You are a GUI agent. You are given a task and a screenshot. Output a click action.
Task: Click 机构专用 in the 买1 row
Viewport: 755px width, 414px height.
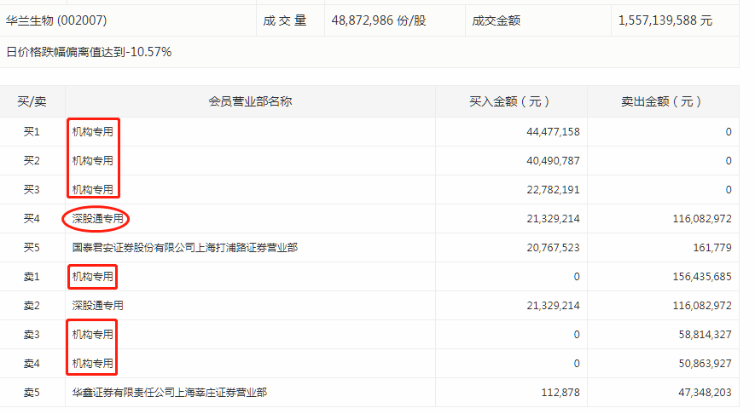coord(92,132)
